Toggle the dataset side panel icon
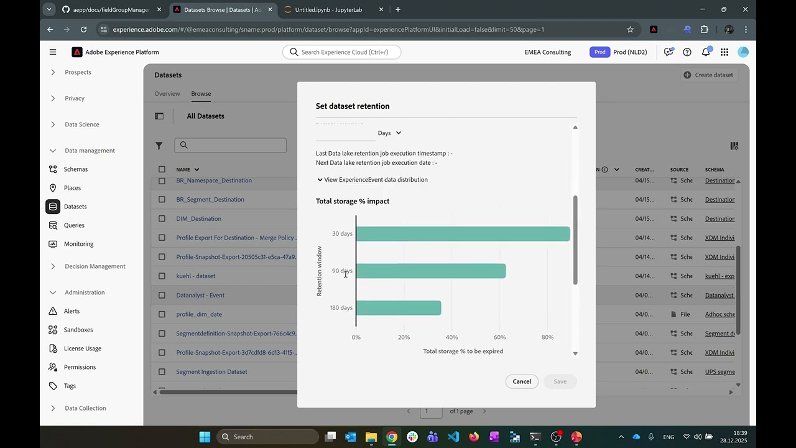This screenshot has width=796, height=448. point(159,116)
